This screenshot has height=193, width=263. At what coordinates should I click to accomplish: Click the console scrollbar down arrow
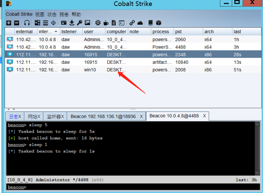pos(257,172)
